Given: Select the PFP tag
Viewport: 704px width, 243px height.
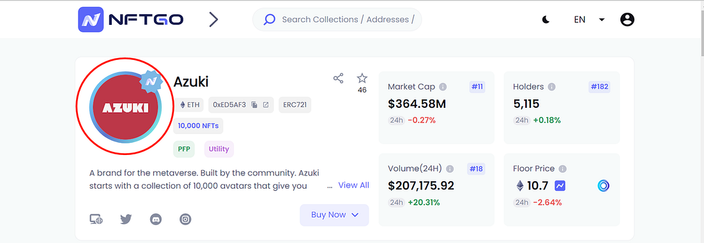Looking at the screenshot, I should coord(184,149).
